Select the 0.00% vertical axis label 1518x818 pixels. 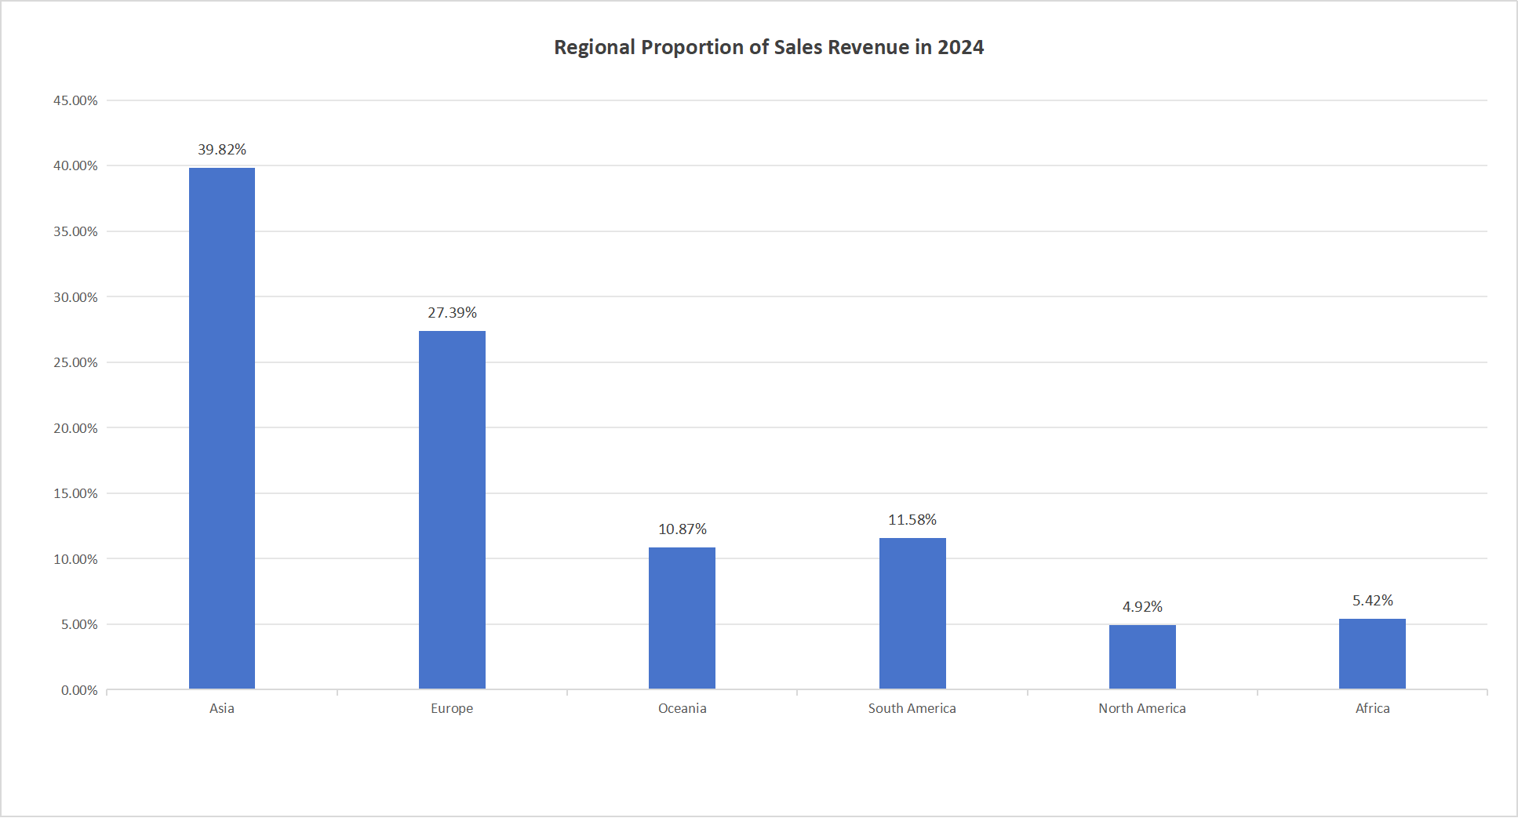click(79, 690)
